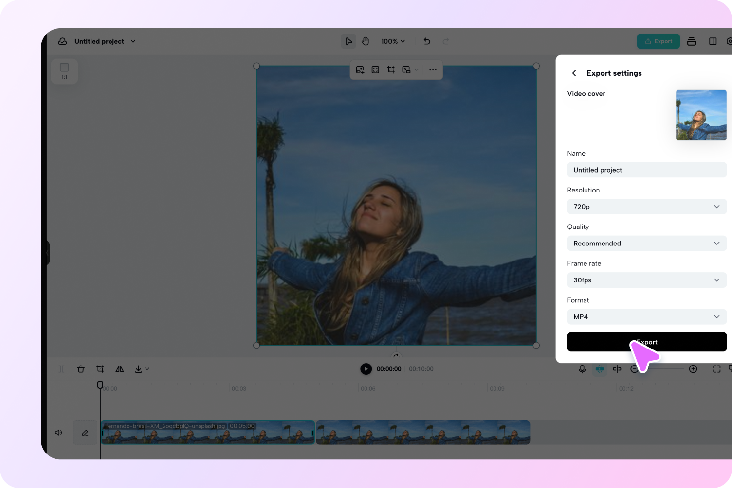The image size is (732, 488).
Task: Click the redo arrow icon
Action: 446,41
